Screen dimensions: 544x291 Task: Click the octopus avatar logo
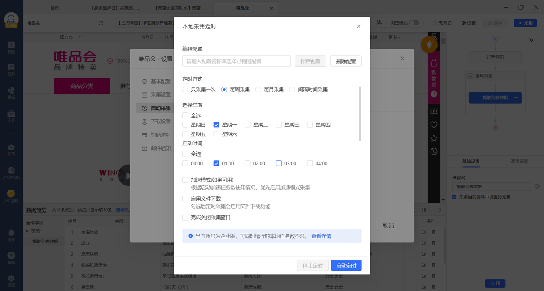pyautogui.click(x=11, y=20)
